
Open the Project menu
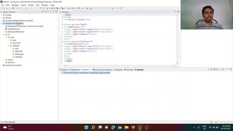[31, 5]
